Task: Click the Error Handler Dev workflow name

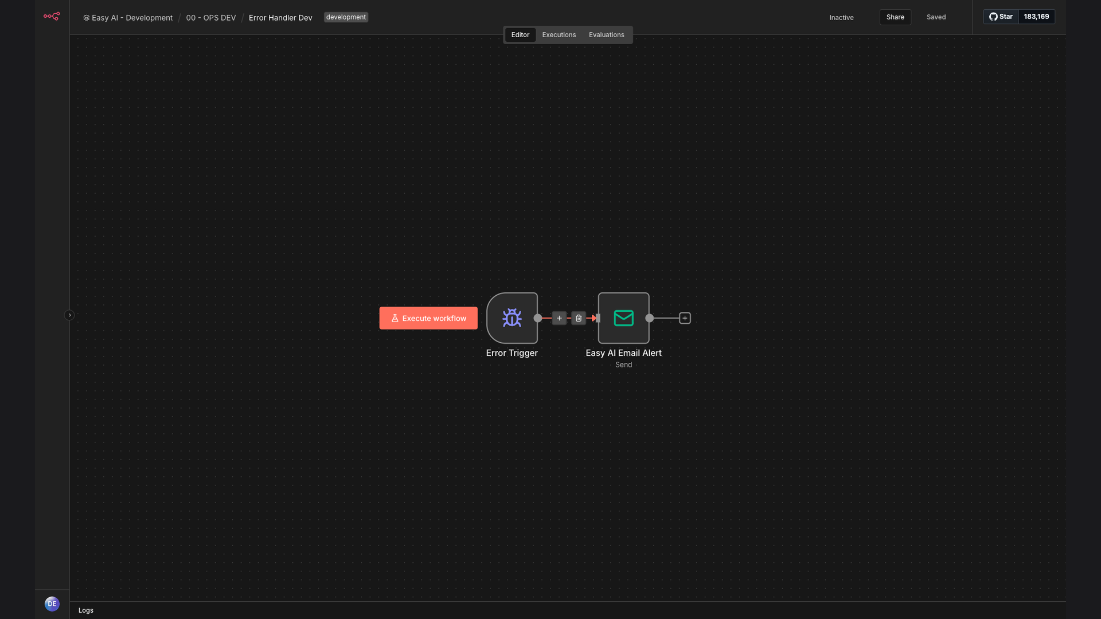Action: [x=280, y=18]
